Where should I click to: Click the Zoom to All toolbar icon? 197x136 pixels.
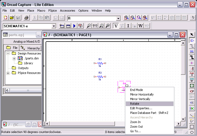pos(145,18)
